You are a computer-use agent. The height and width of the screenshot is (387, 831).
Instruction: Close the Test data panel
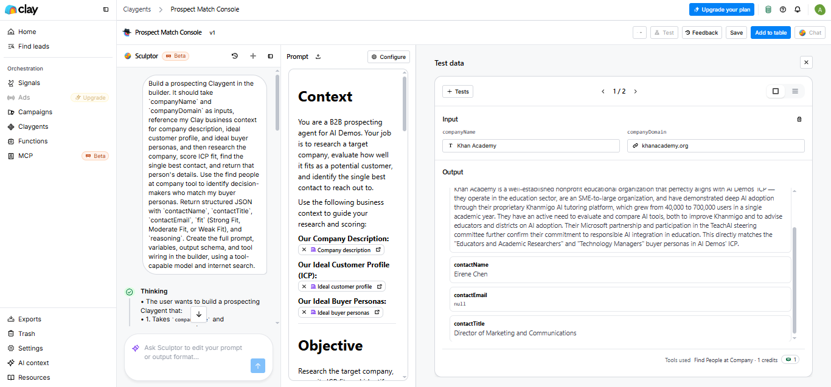pyautogui.click(x=806, y=62)
